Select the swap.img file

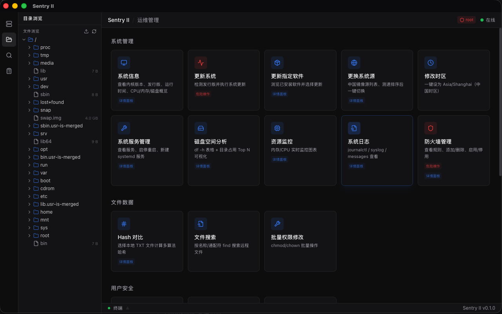pos(60,118)
